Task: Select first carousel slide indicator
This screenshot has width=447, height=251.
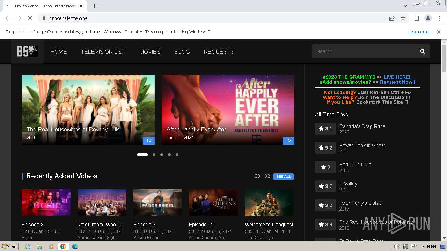Action: click(142, 155)
